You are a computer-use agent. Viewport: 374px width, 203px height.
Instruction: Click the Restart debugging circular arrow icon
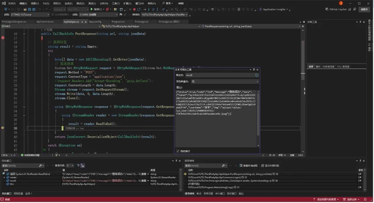(139, 9)
